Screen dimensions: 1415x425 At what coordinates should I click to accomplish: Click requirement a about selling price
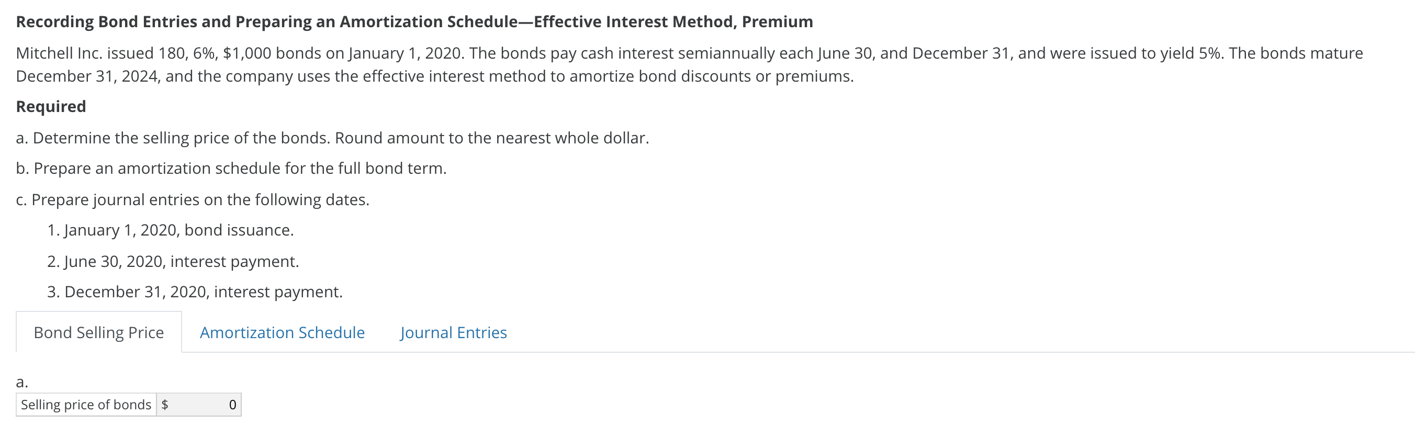[332, 138]
